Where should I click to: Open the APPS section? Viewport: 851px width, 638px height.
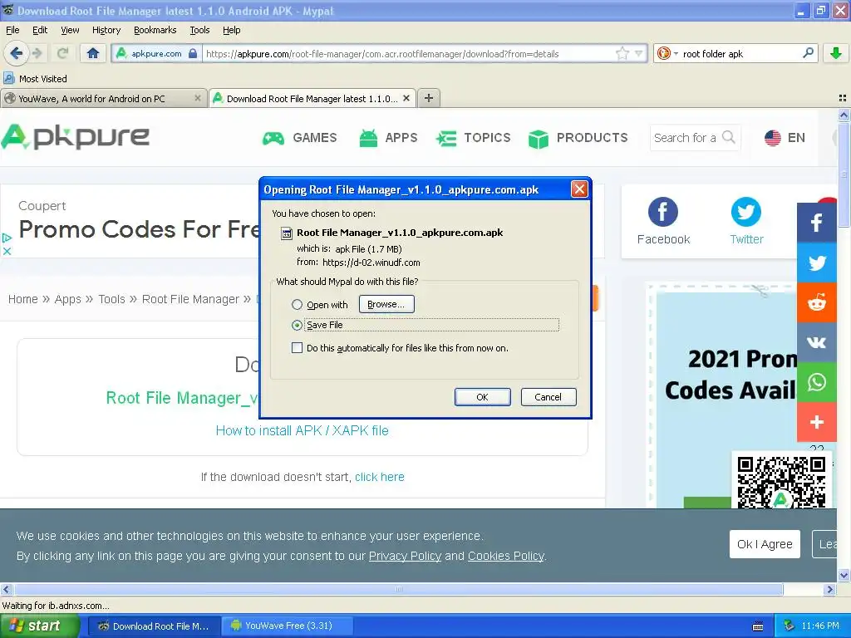click(x=388, y=138)
